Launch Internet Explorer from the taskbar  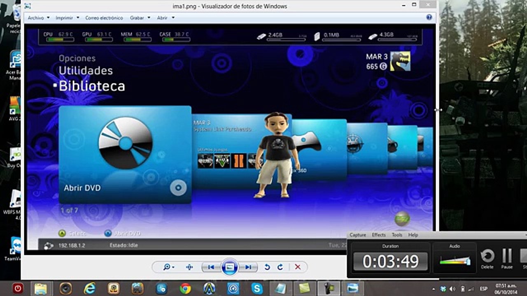[x=90, y=289]
